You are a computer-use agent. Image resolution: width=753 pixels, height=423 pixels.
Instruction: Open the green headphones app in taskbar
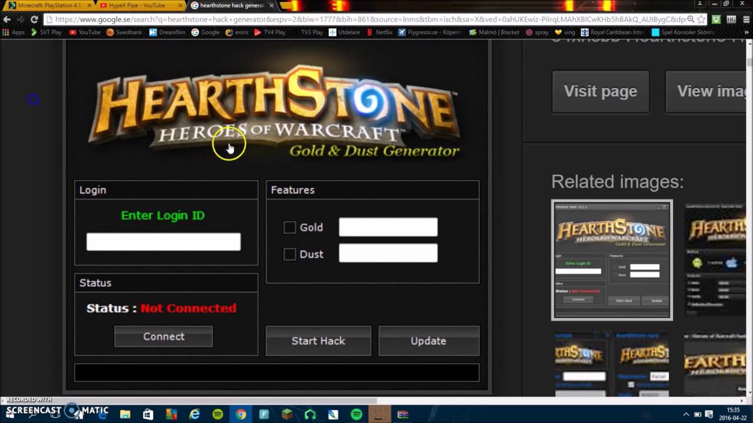[x=310, y=414]
